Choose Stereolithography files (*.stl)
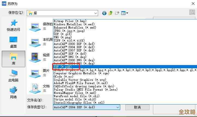The width and height of the screenshot is (197, 117). point(79,103)
